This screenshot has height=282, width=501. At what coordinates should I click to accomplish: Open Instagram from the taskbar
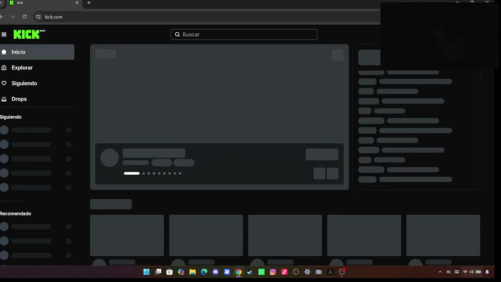(273, 272)
